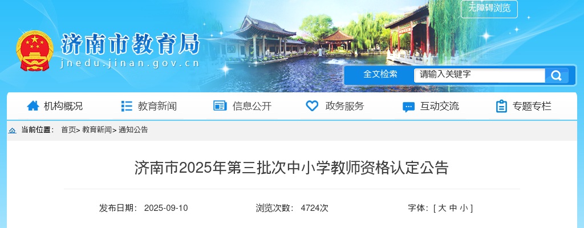Click the heart icon beside 政务服务
The image size is (584, 228).
click(312, 106)
